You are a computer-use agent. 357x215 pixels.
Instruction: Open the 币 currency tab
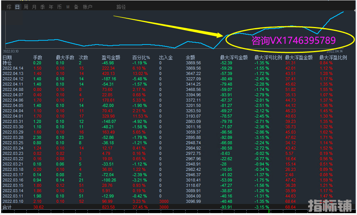pyautogui.click(x=59, y=7)
